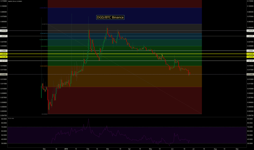Select the 0.618 Fibonacci level label
254x150 pixels.
[43, 40]
